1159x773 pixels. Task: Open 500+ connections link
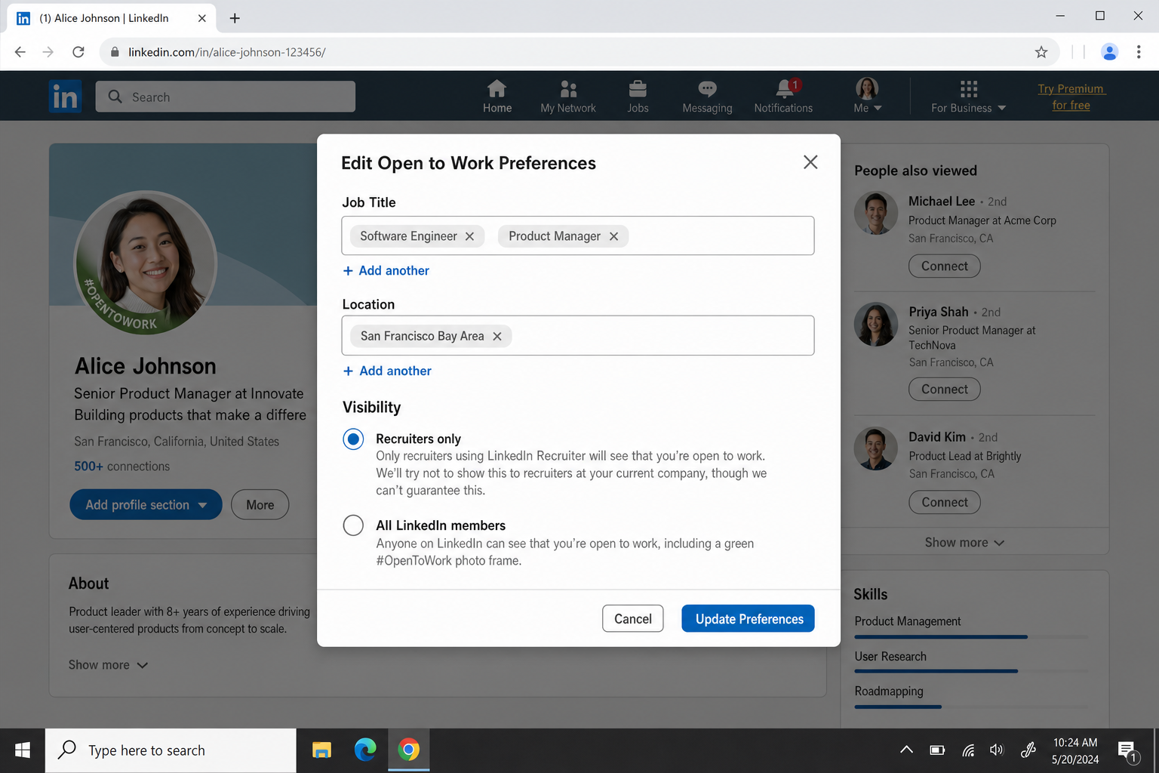tap(121, 467)
